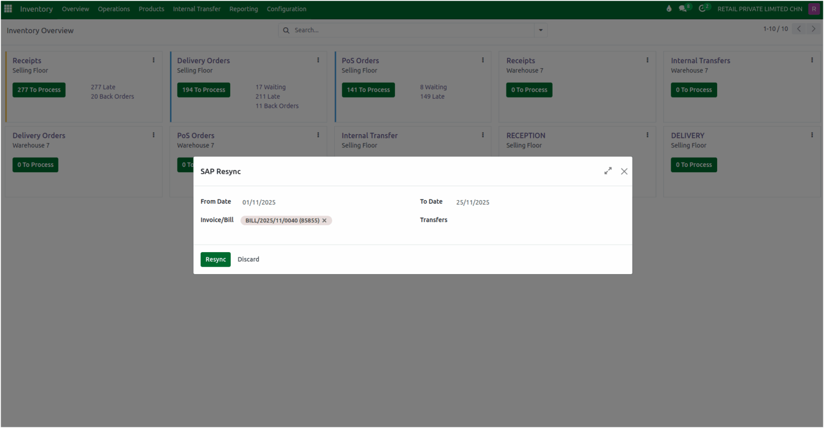Toggle the search options dropdown arrow
The height and width of the screenshot is (428, 824).
tap(541, 30)
